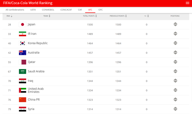Sort teams using TEAM column arrows
Screen dimensions: 192x114
tap(49, 16)
